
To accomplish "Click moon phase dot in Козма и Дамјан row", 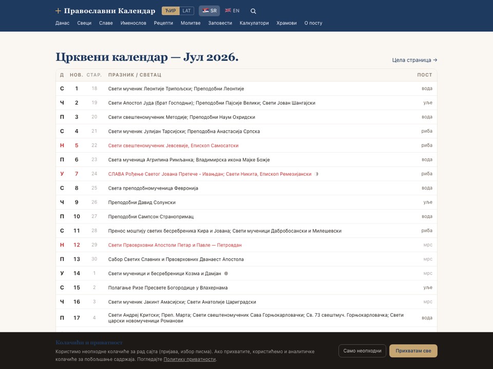I will 226,273.
